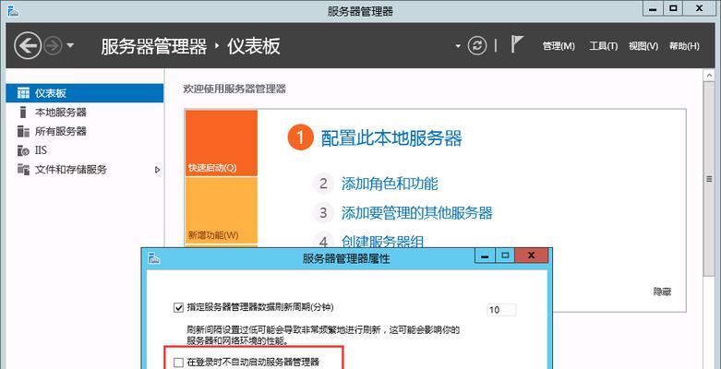
Task: Select 仪表板 in the sidebar
Action: [x=85, y=93]
